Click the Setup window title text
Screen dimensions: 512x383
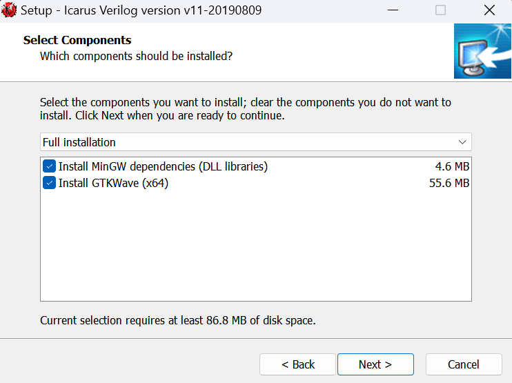(x=141, y=11)
